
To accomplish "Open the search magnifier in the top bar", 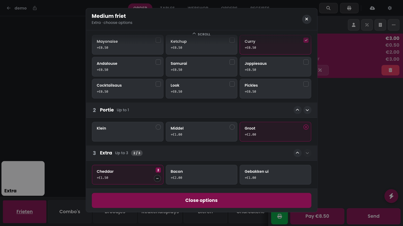I will point(328,8).
